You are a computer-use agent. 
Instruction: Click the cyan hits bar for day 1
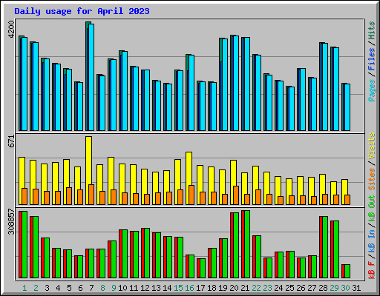click(x=24, y=84)
